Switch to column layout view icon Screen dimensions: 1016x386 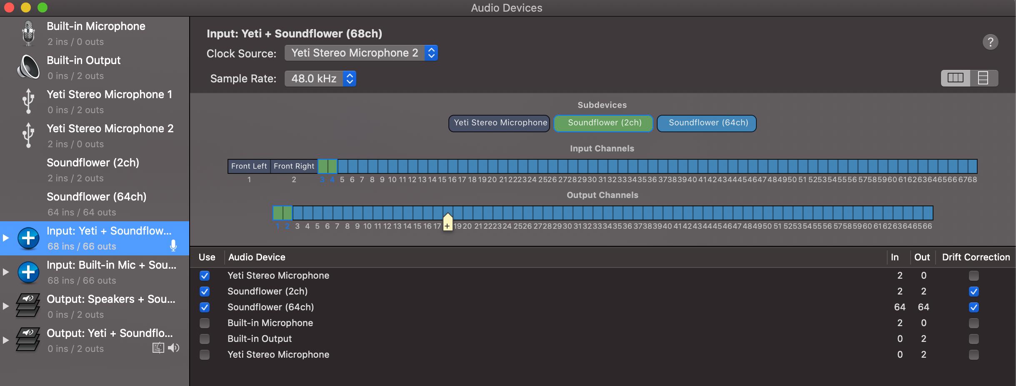pos(955,78)
